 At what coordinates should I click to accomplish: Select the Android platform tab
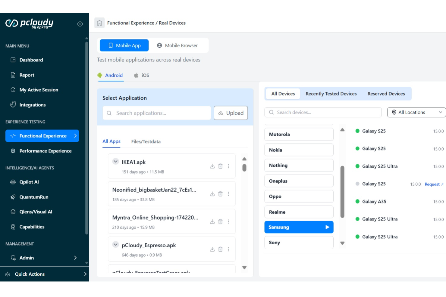pyautogui.click(x=110, y=75)
